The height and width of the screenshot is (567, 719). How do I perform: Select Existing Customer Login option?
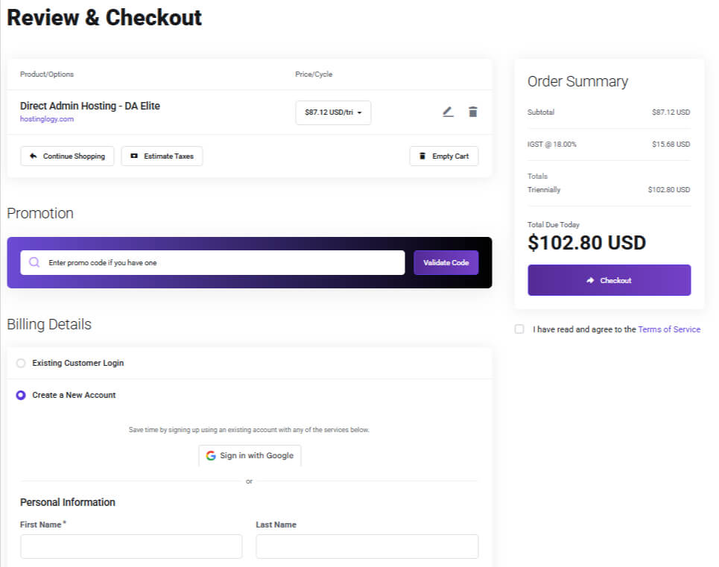click(x=20, y=364)
